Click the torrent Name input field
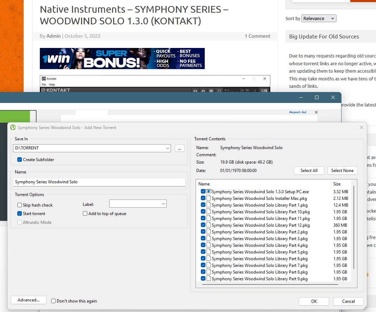Screen dimensions: 376x312 click(99, 182)
